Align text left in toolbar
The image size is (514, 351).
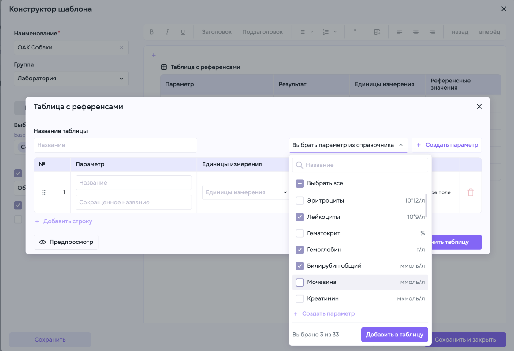(399, 32)
